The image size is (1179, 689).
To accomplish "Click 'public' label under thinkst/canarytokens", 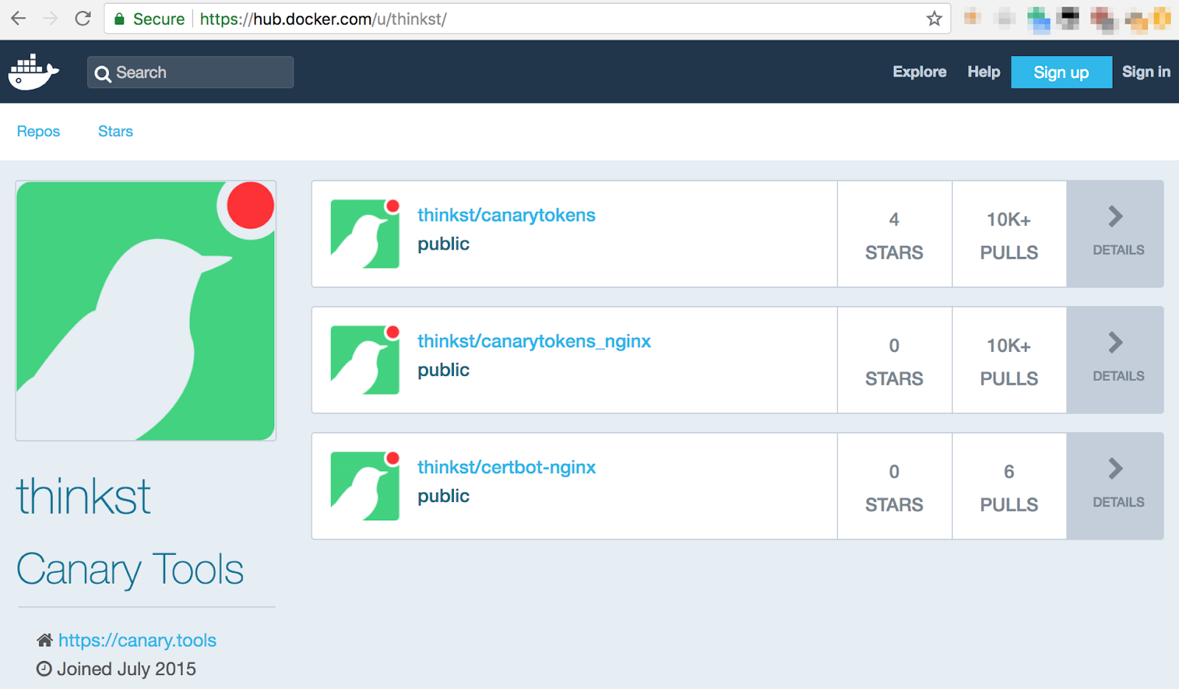I will click(x=444, y=244).
